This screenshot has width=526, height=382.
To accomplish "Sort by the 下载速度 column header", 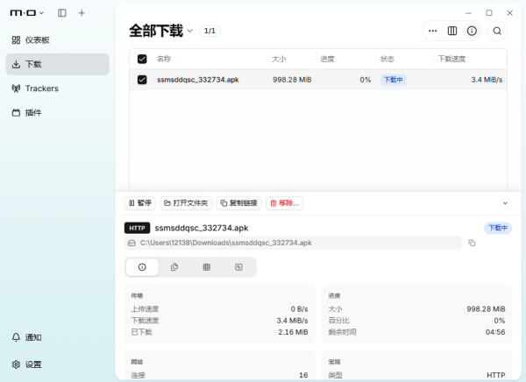I will (451, 59).
